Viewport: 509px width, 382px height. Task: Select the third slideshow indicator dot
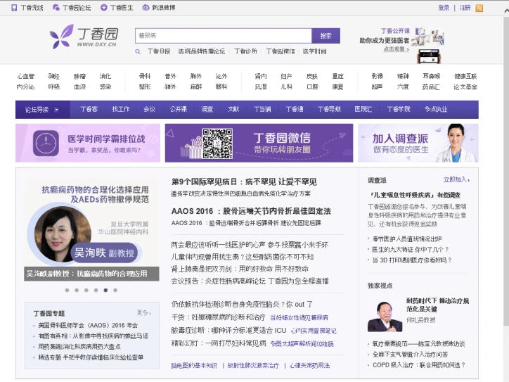pos(86,290)
